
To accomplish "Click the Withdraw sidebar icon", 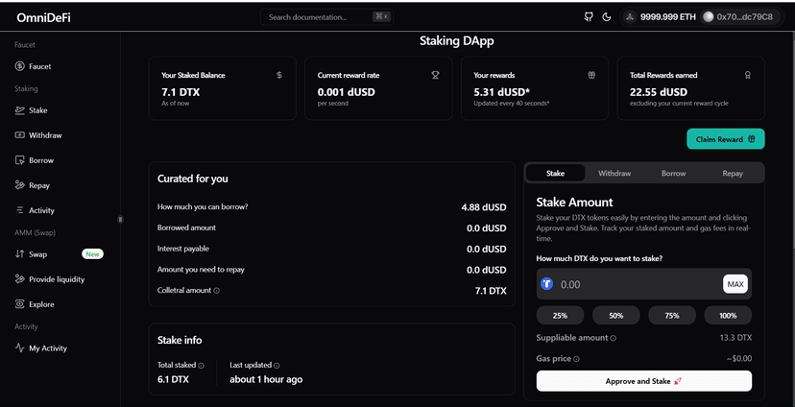I will click(20, 135).
